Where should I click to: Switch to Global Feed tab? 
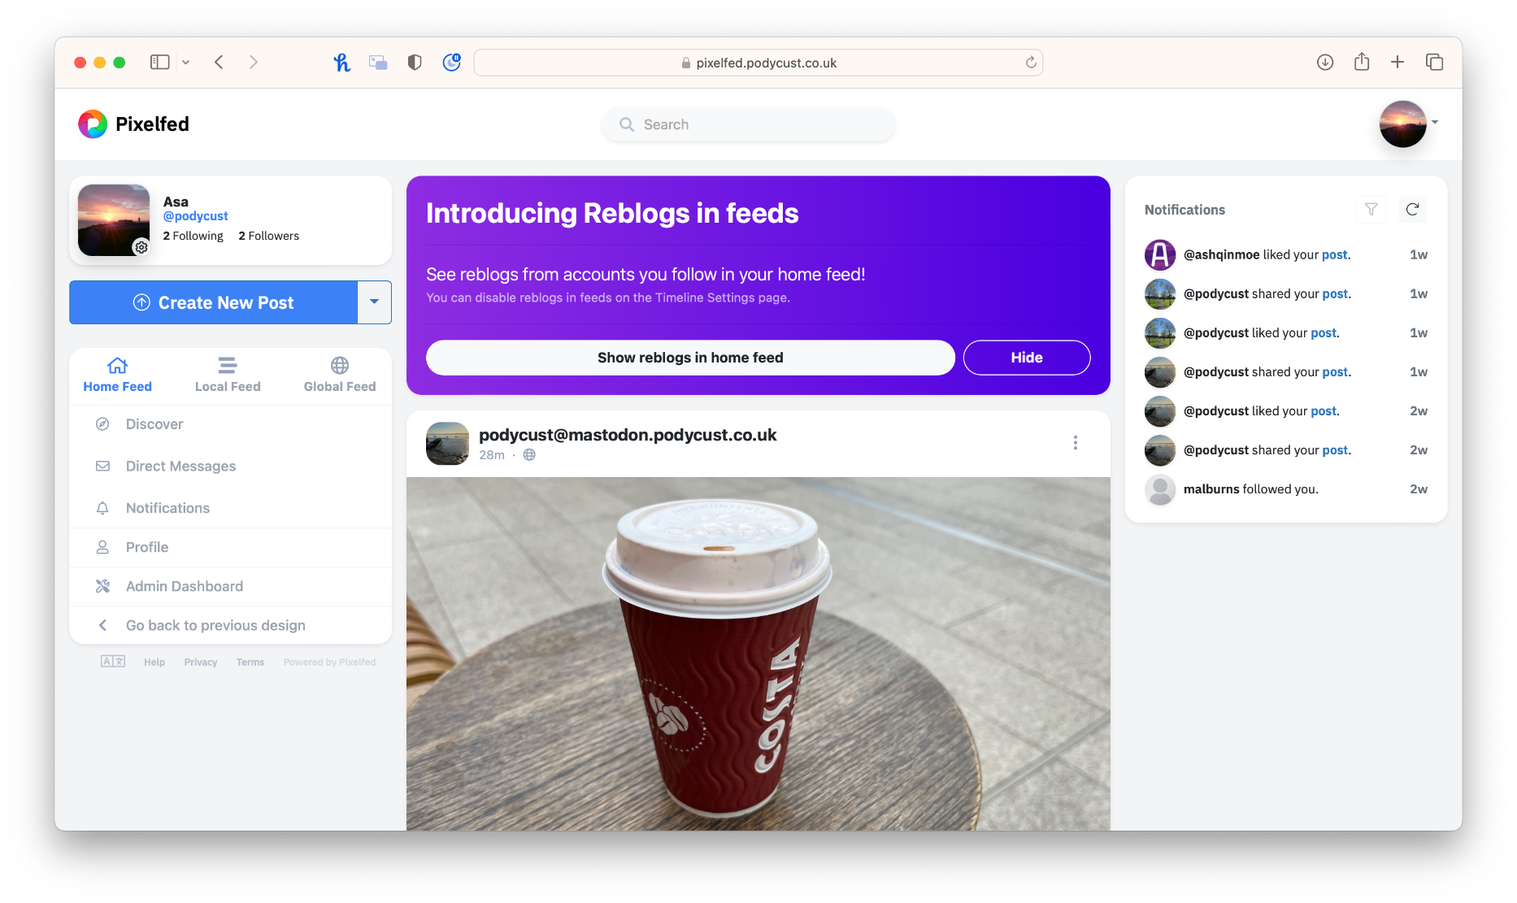pos(340,375)
